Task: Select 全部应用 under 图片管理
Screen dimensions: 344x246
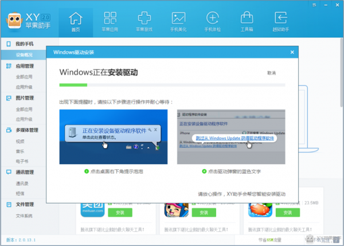Action: point(24,110)
